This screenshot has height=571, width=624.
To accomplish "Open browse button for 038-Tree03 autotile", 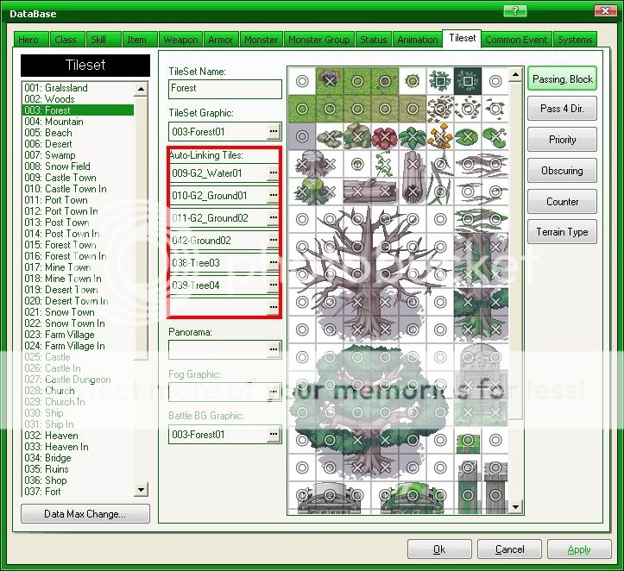I will [274, 263].
